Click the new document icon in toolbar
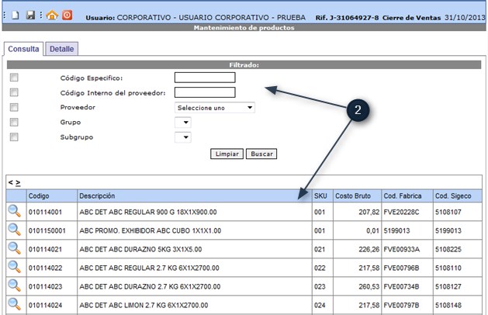The image size is (488, 315). pos(16,15)
